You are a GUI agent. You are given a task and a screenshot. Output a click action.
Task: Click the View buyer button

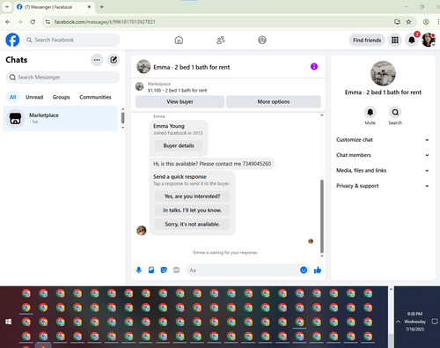pyautogui.click(x=180, y=101)
